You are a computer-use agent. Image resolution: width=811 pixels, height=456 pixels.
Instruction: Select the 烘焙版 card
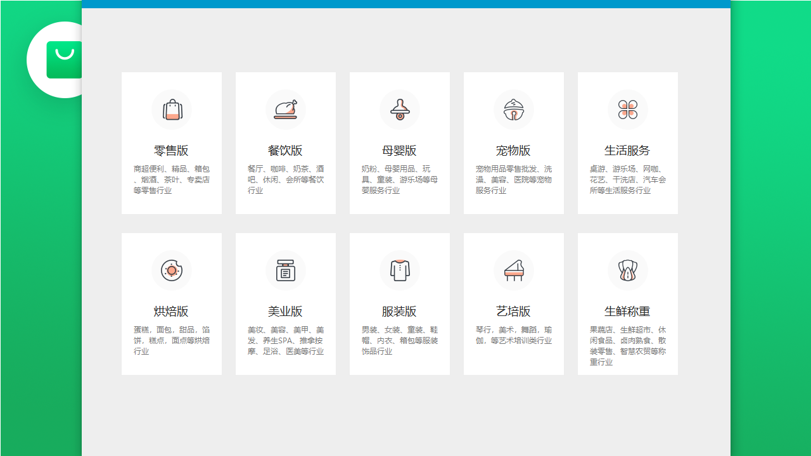pyautogui.click(x=171, y=303)
